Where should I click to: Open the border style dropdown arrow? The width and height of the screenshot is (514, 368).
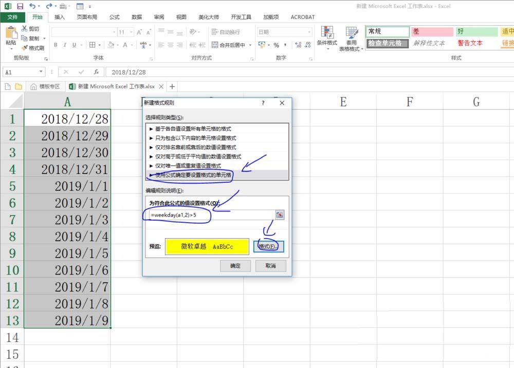(99, 45)
